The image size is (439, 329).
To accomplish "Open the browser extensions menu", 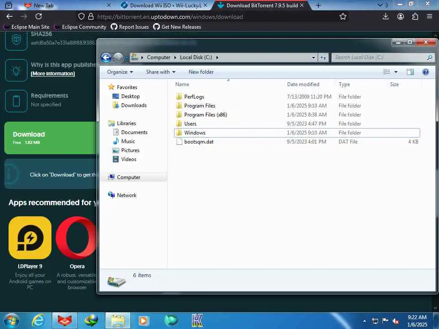I will tap(415, 17).
